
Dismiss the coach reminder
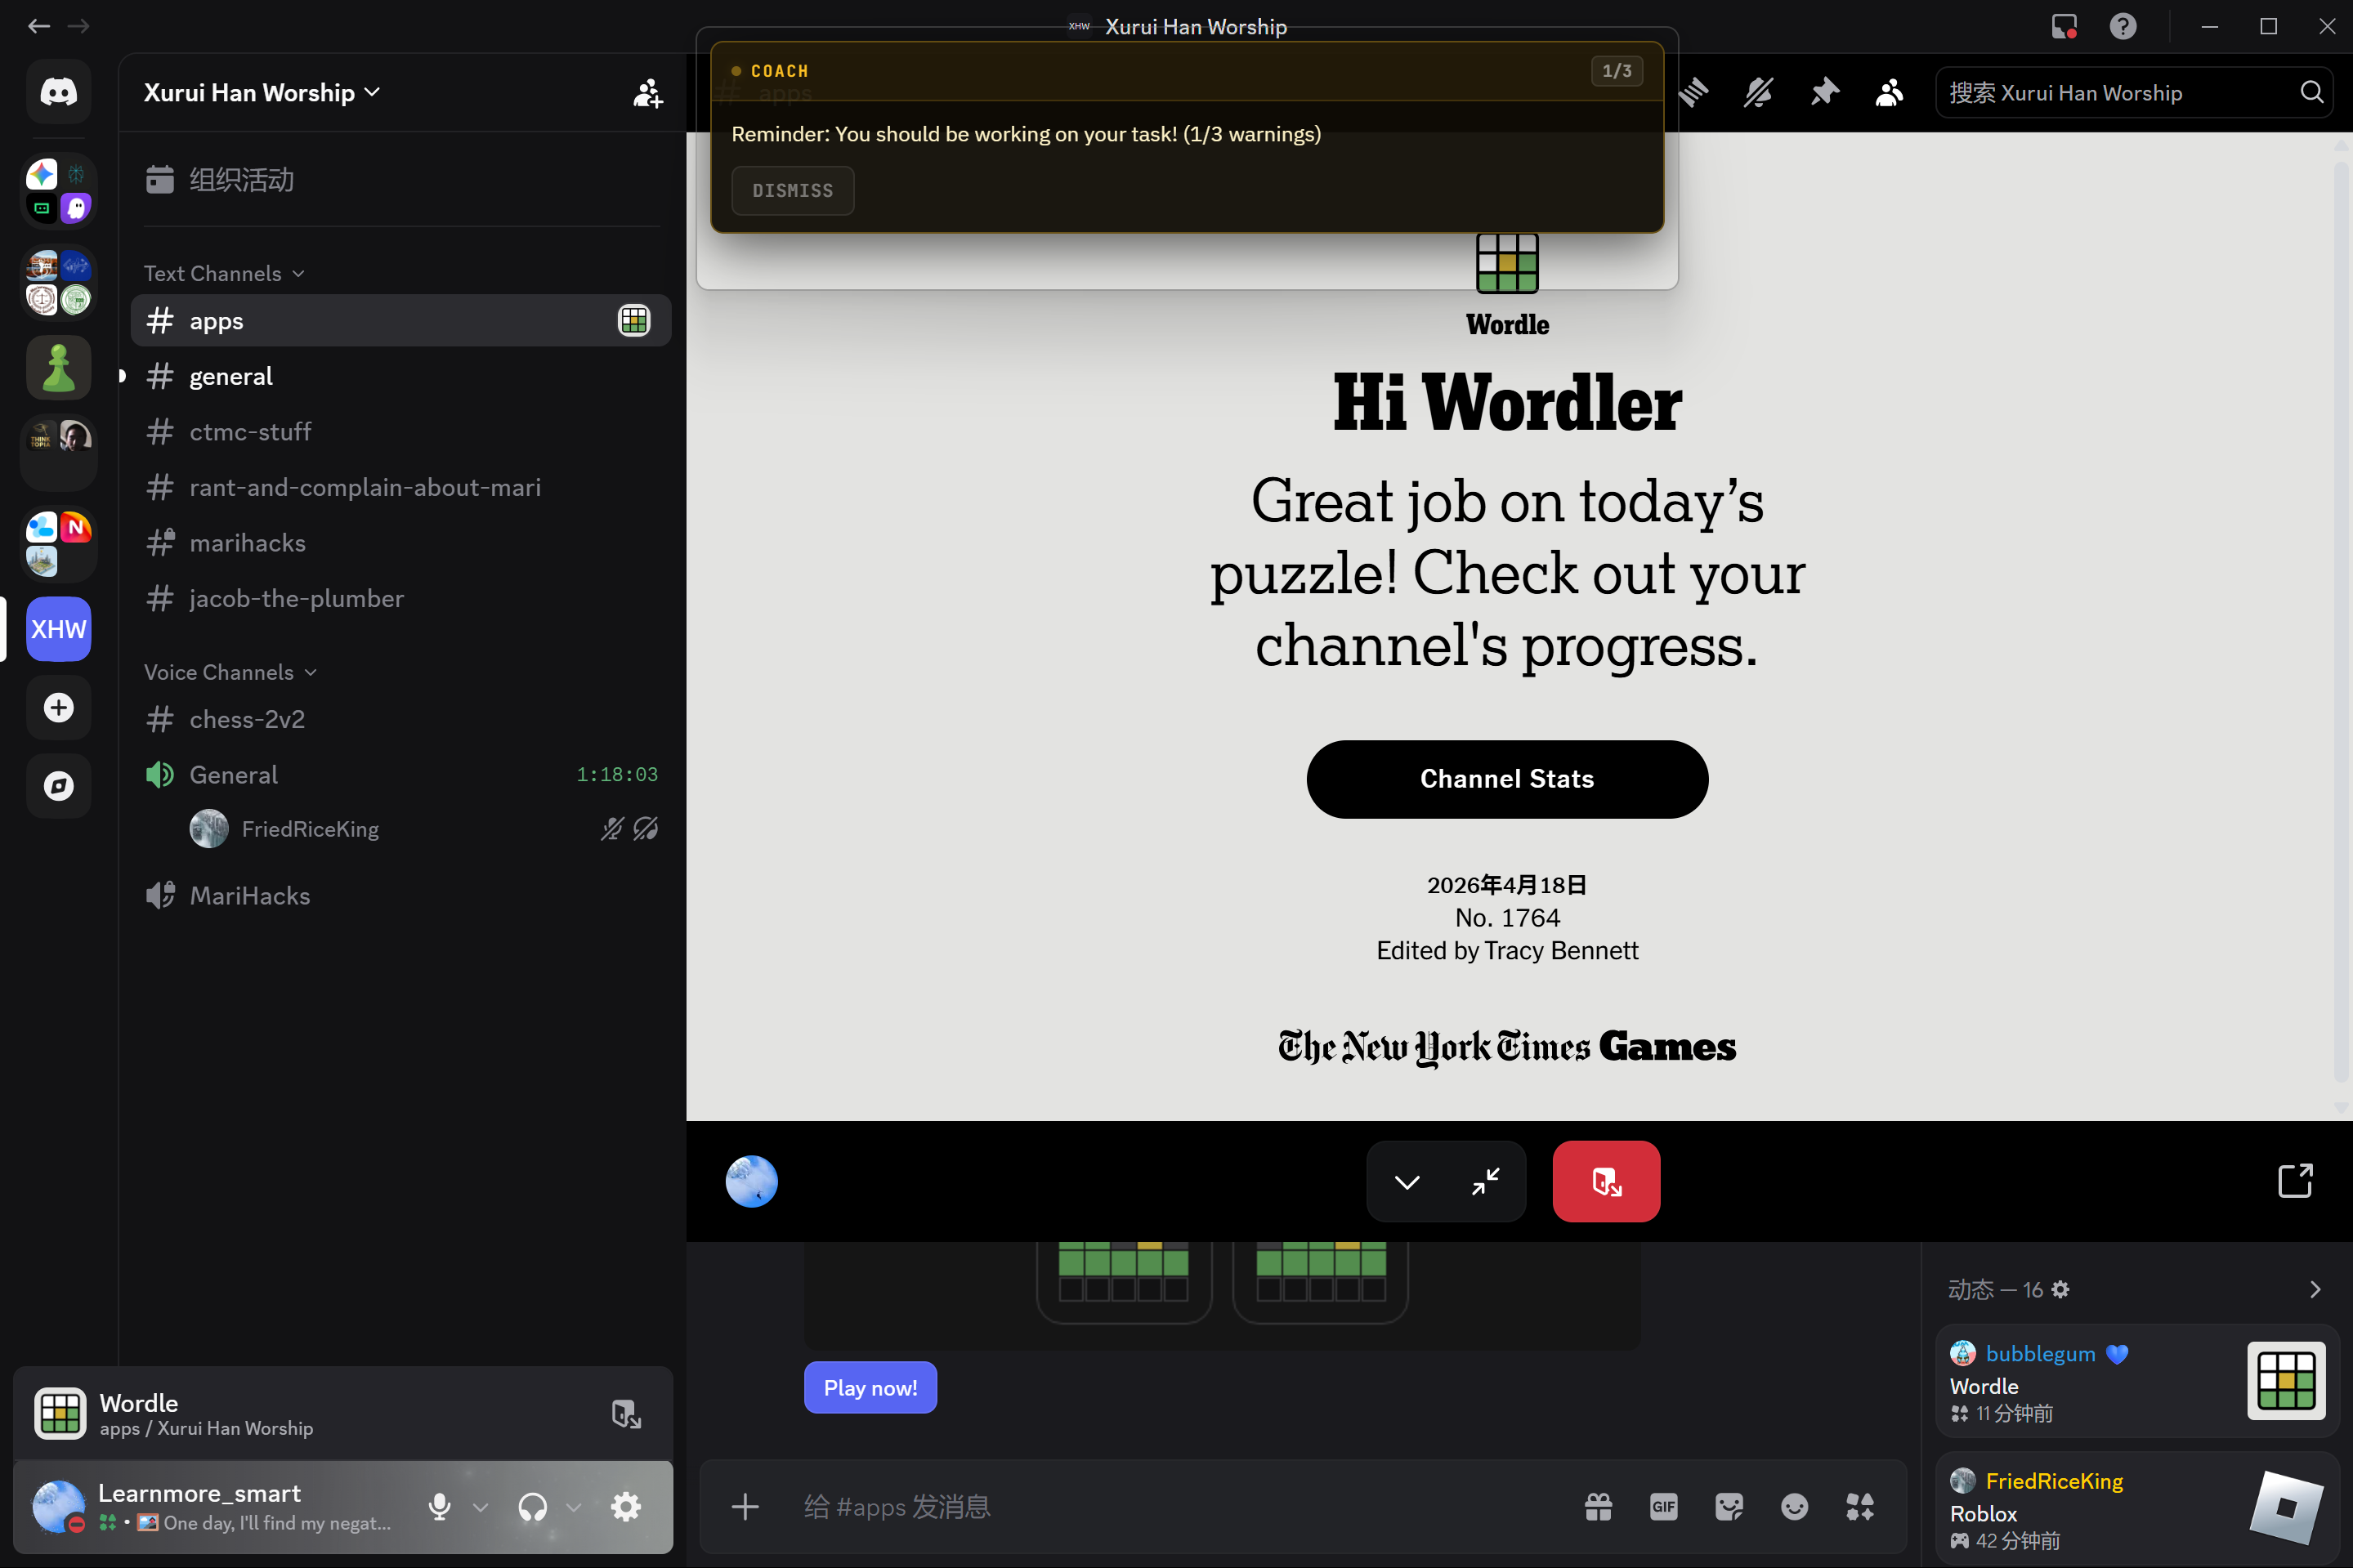[x=792, y=190]
